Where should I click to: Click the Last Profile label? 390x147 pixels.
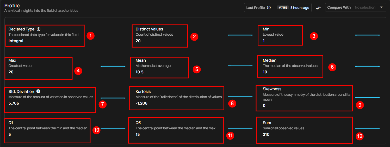coord(255,8)
